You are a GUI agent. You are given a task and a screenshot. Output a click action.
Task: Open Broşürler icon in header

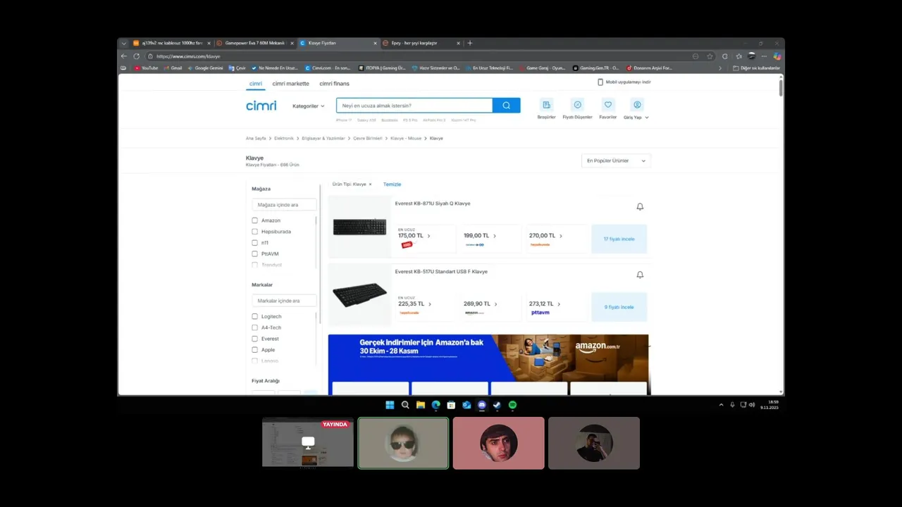[x=546, y=105]
